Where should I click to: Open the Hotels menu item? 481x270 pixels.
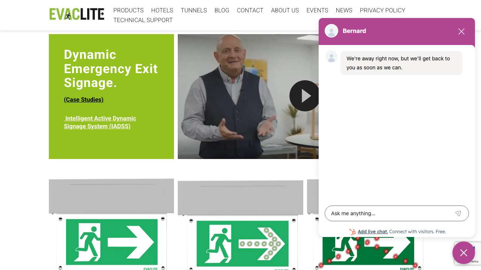(x=162, y=10)
